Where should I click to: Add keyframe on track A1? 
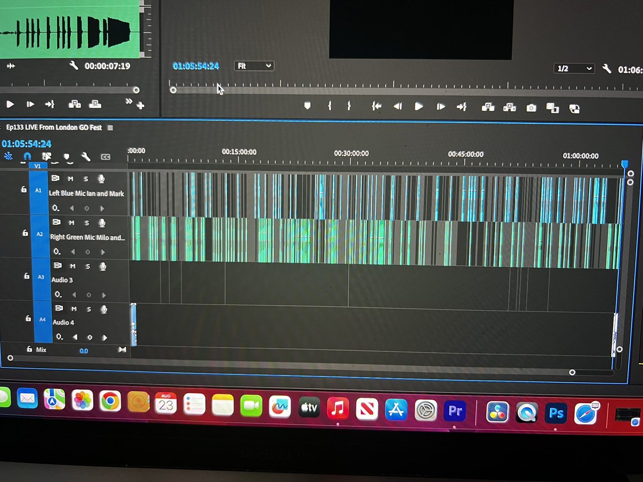pyautogui.click(x=87, y=208)
